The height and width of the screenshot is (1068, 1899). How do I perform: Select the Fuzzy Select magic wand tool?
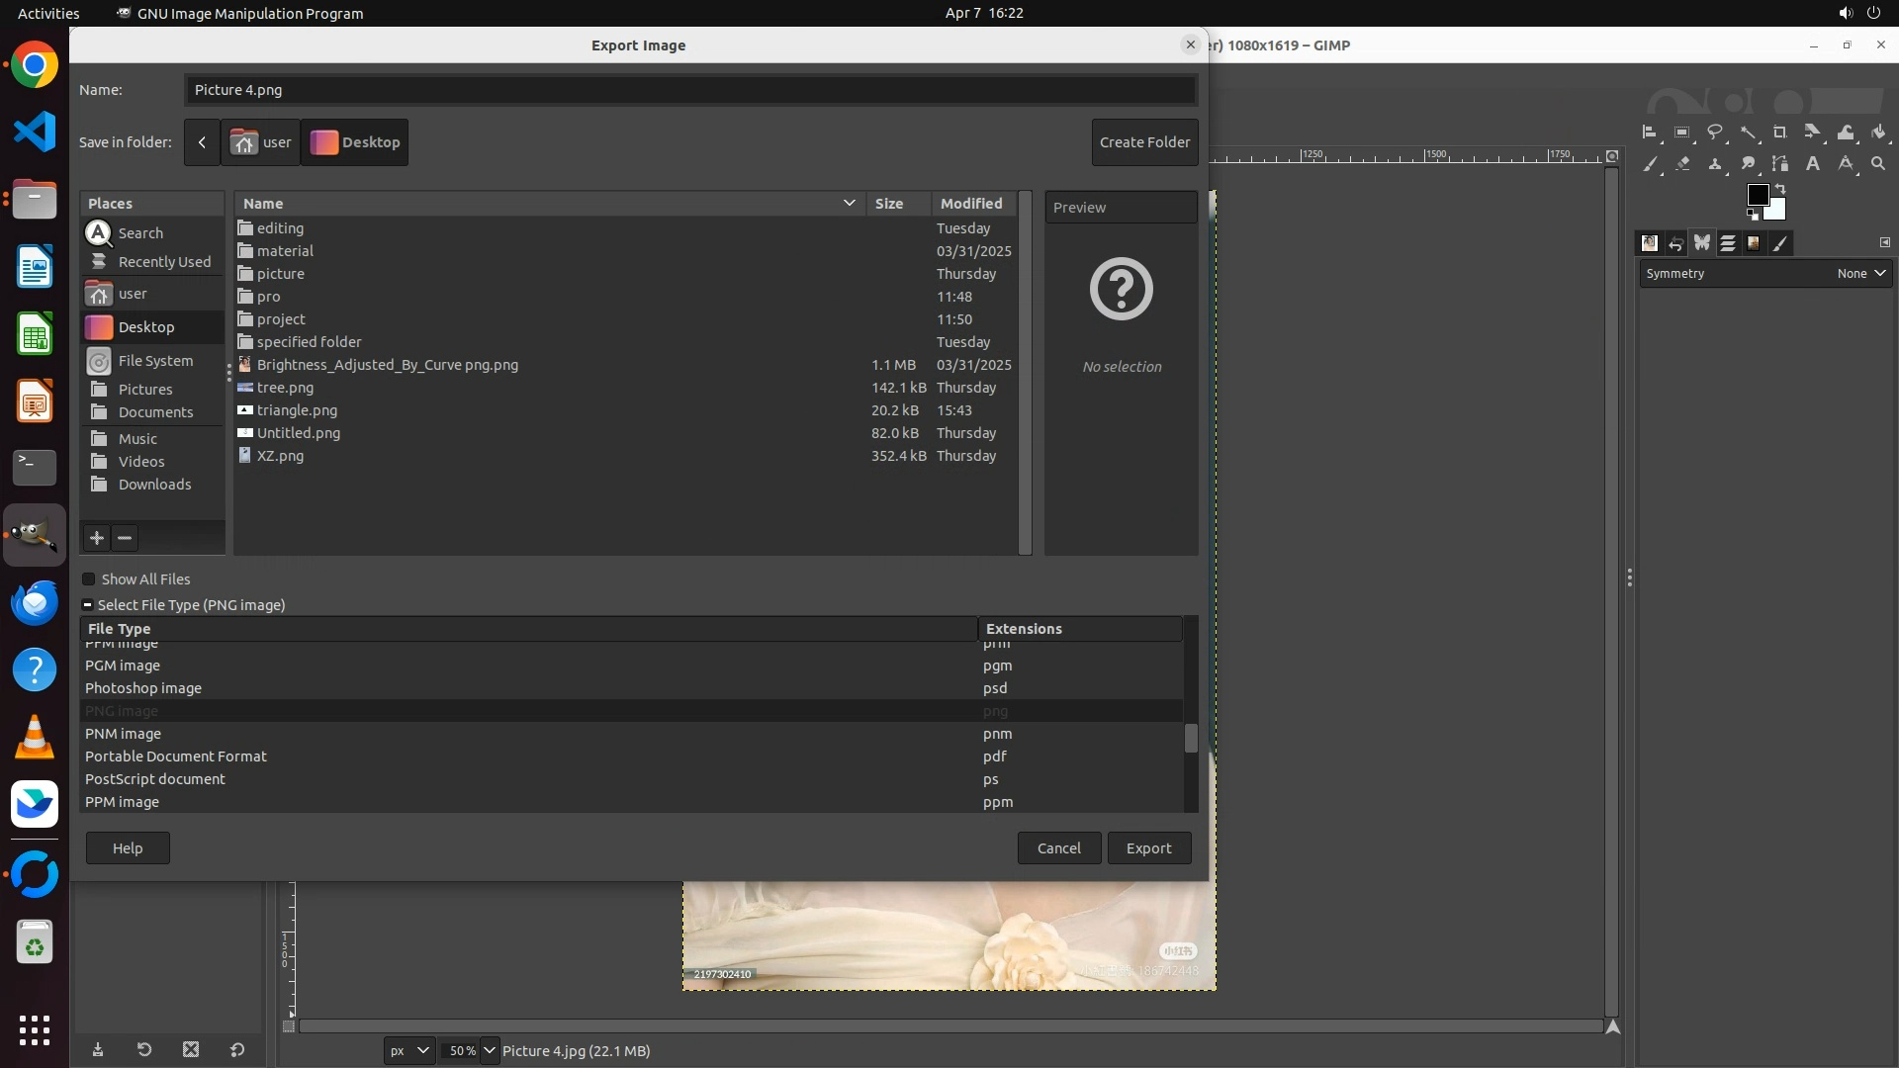click(x=1748, y=133)
